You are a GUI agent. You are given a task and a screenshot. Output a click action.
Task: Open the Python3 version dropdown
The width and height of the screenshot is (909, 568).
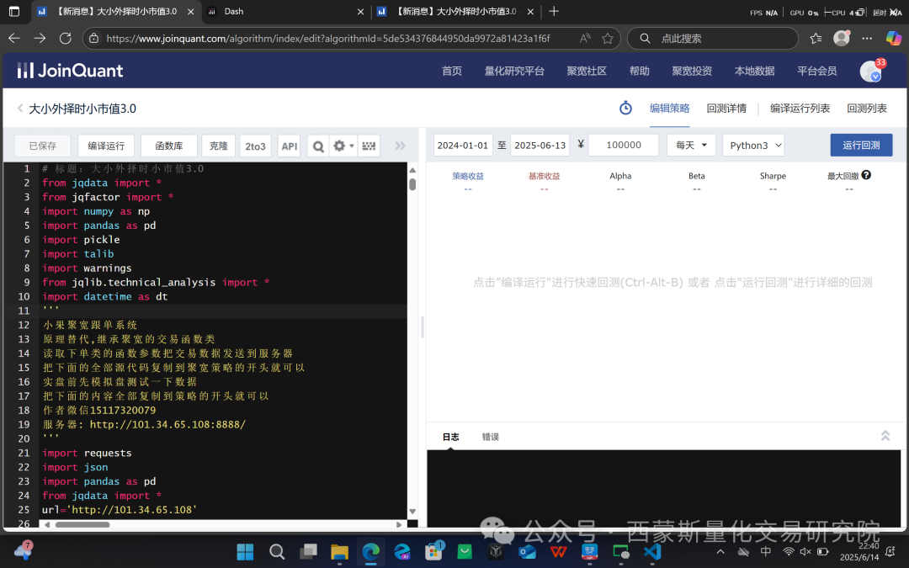(753, 145)
